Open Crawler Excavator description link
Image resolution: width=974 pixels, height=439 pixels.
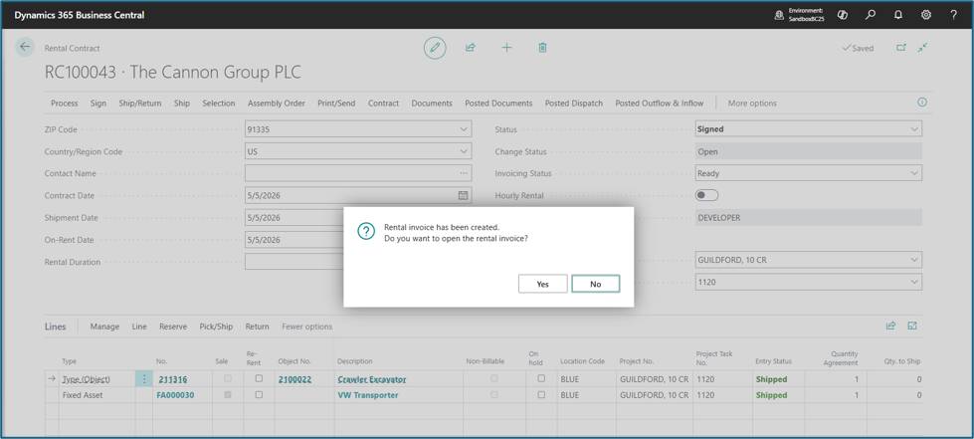pyautogui.click(x=371, y=379)
